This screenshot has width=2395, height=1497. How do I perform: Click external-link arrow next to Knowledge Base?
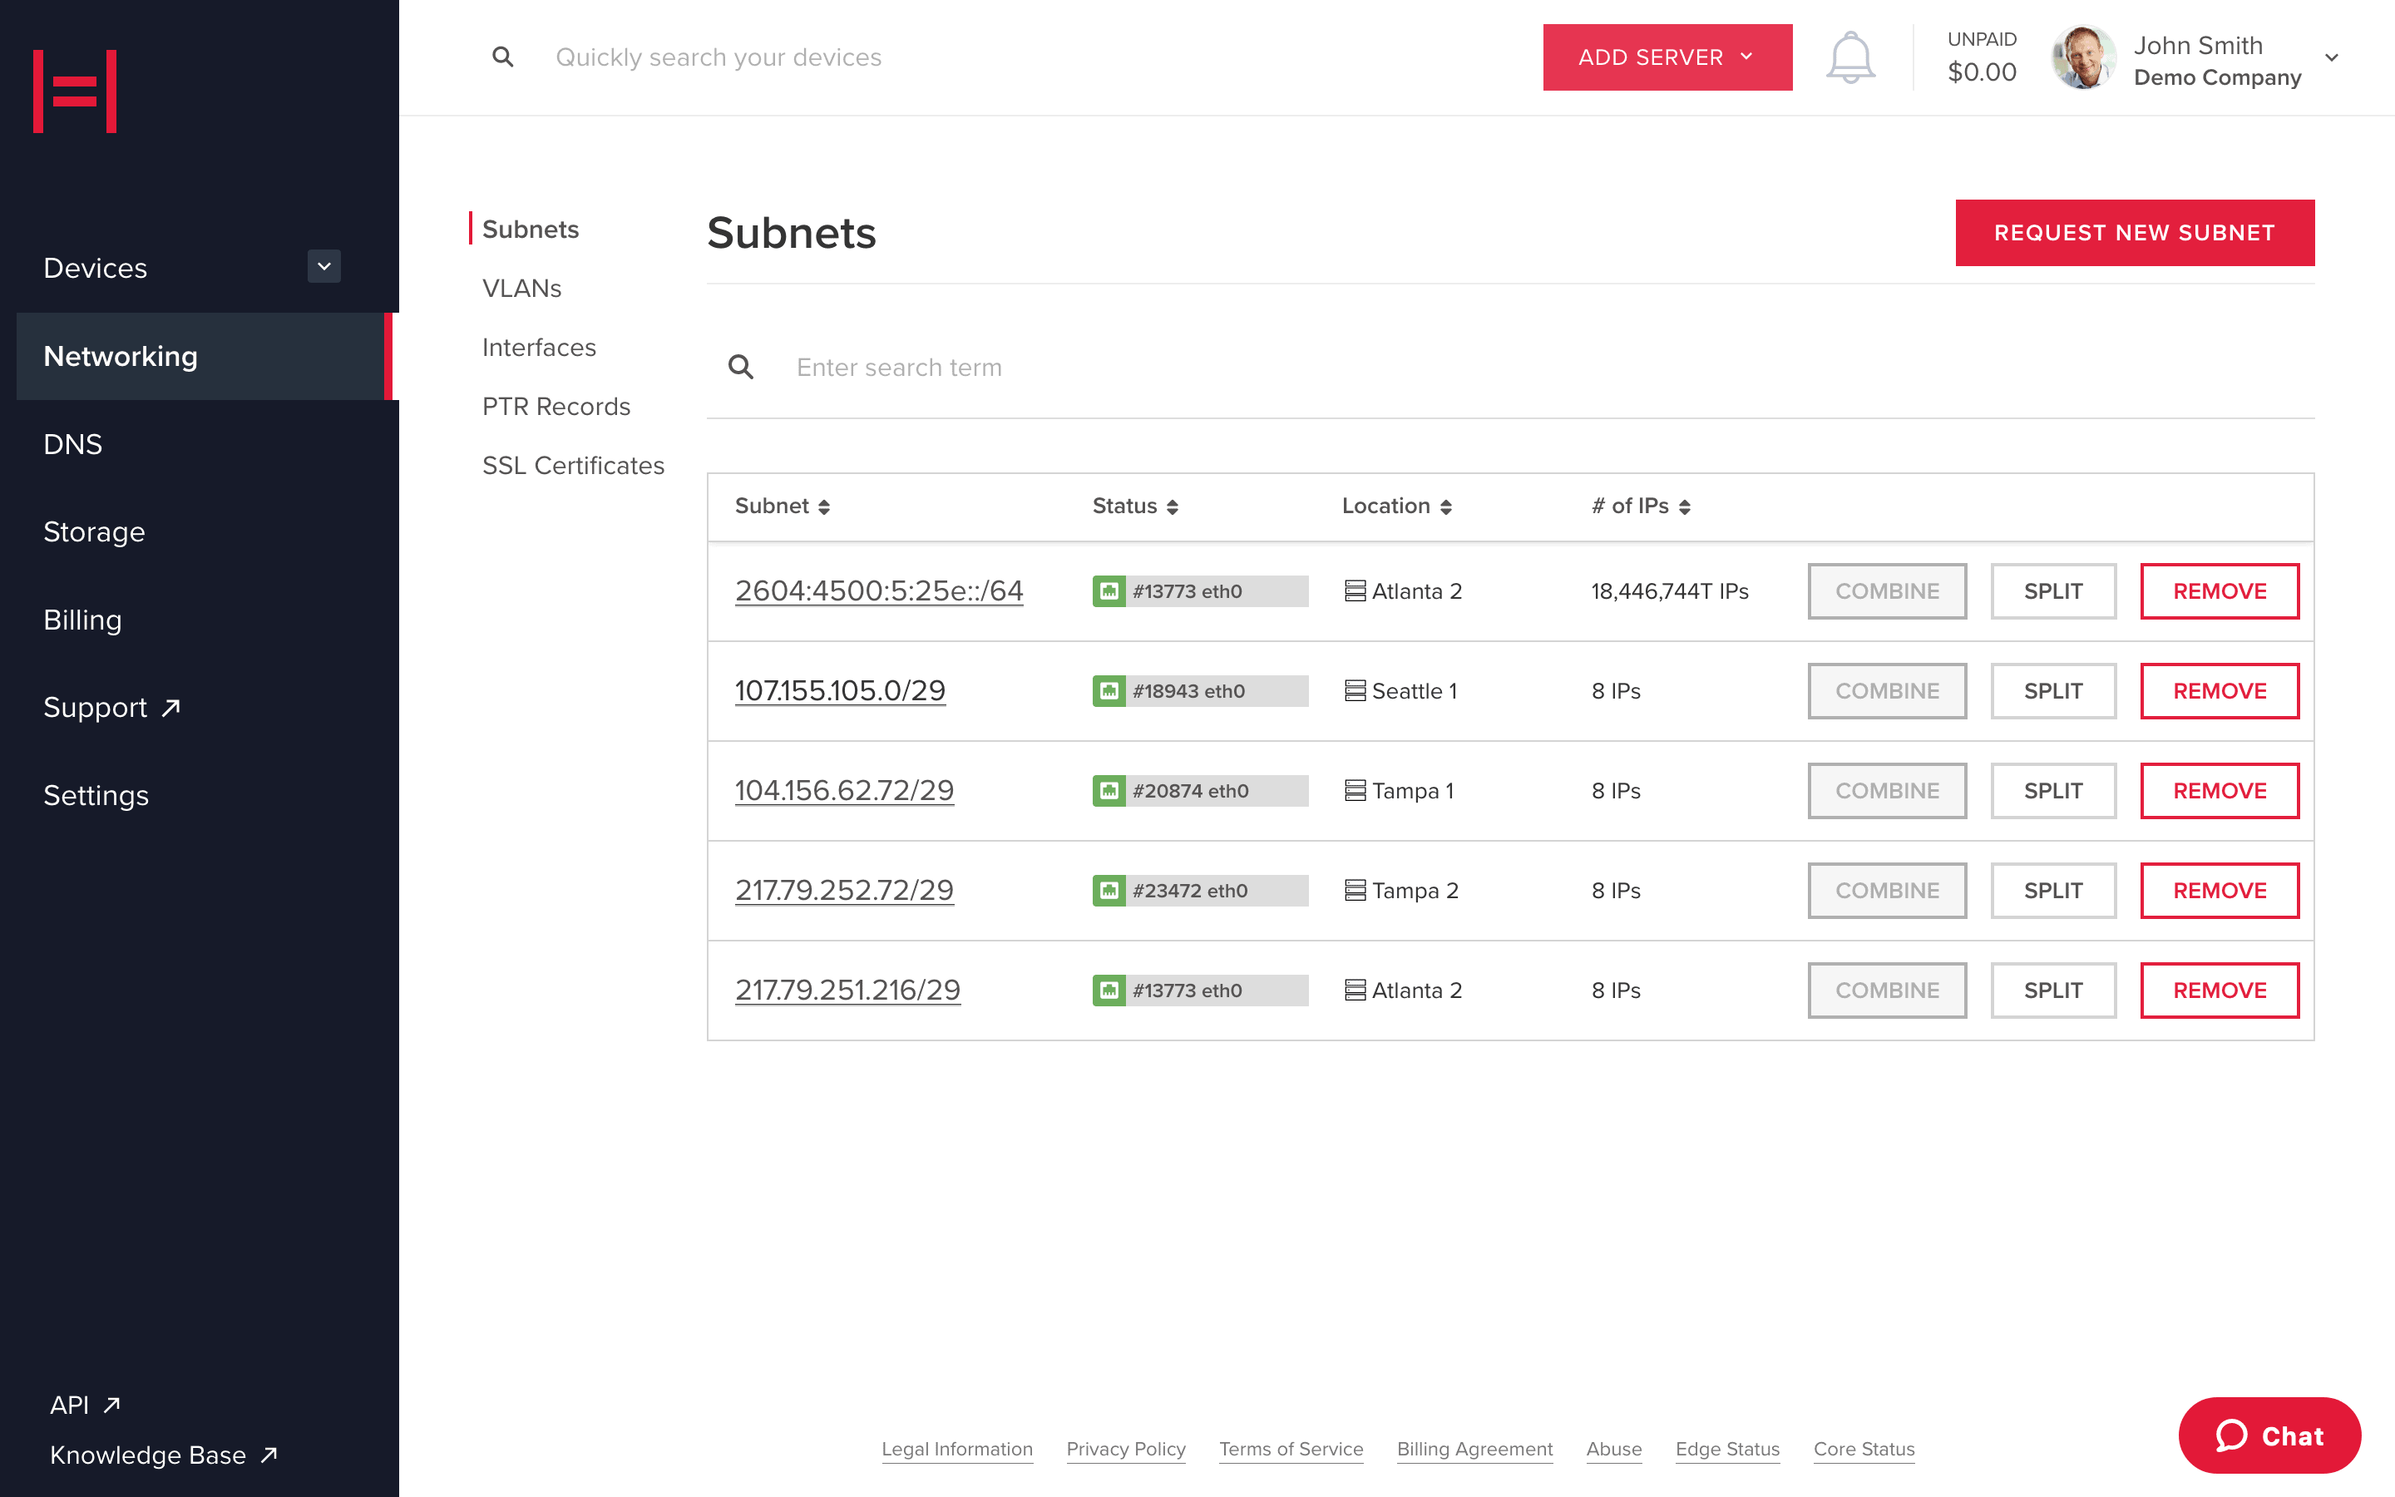[x=269, y=1455]
